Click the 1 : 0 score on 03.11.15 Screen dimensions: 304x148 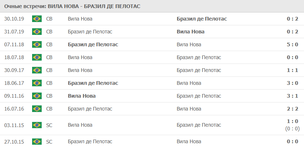tap(292, 121)
